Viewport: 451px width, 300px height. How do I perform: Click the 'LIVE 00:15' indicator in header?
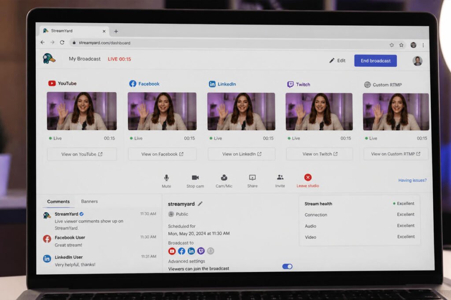pos(119,59)
